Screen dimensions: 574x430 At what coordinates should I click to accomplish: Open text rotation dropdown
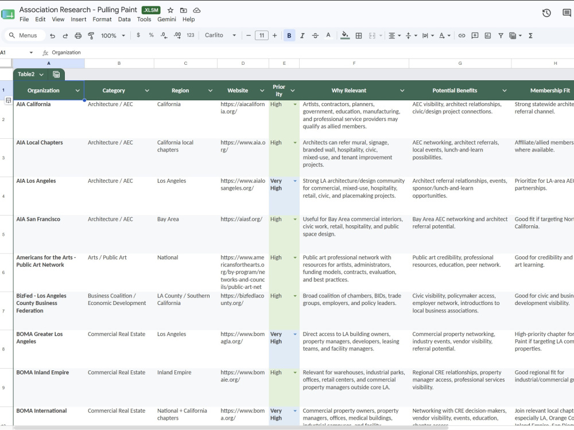(x=444, y=36)
